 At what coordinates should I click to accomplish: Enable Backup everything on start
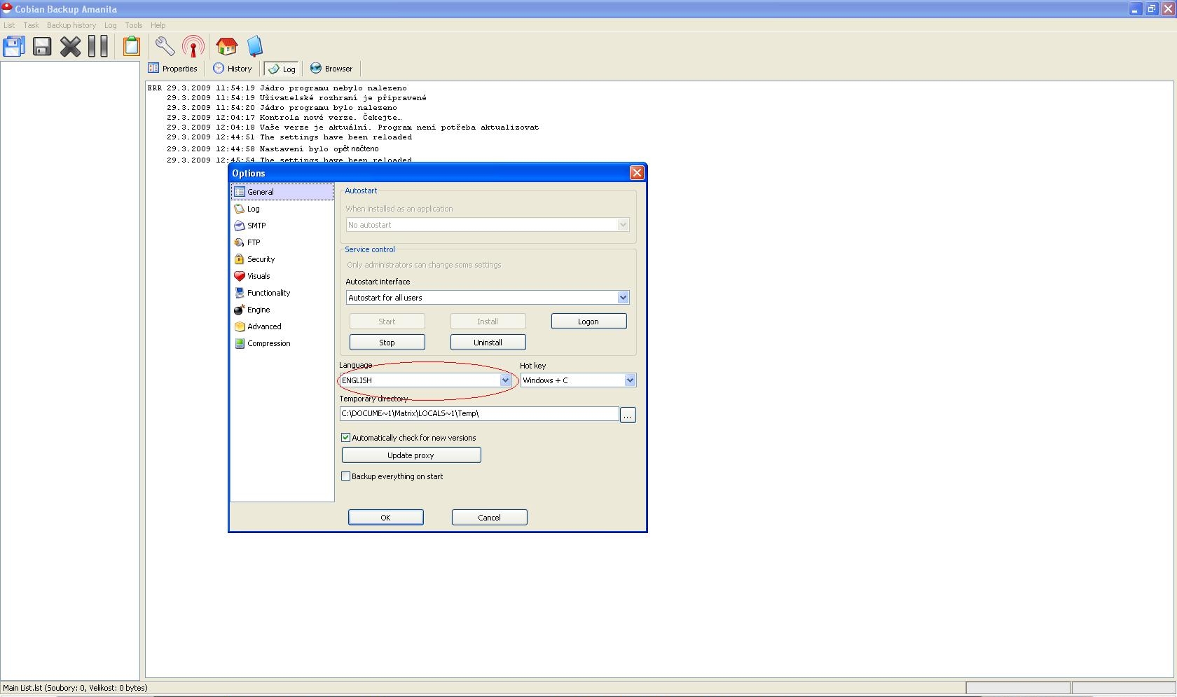click(345, 476)
